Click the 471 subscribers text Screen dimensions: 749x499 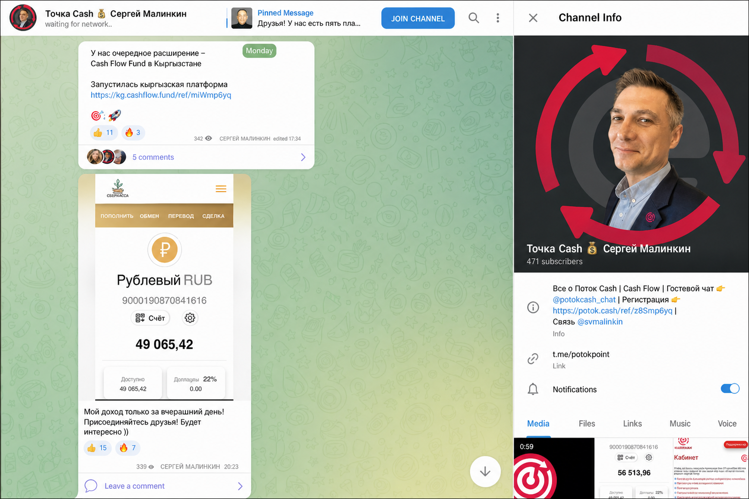point(554,262)
